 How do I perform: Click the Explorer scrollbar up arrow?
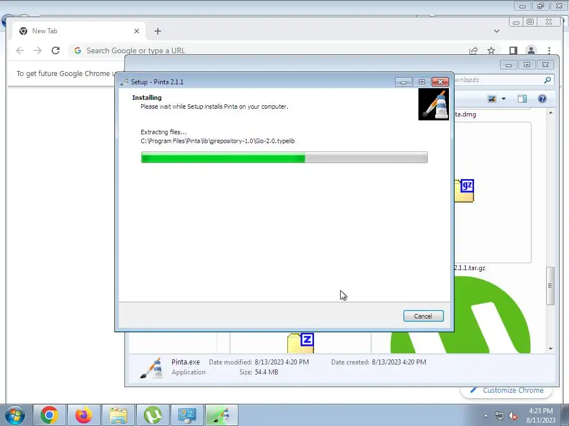[x=551, y=113]
